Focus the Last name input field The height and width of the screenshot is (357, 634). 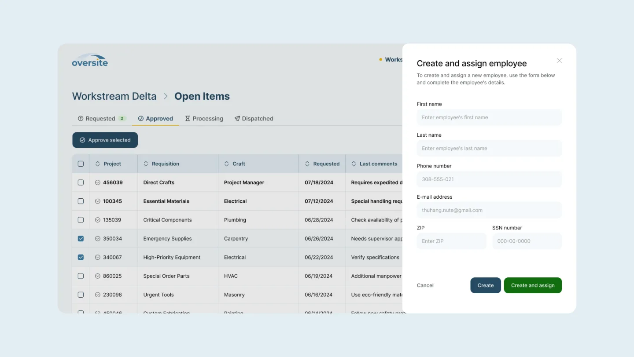coord(489,148)
